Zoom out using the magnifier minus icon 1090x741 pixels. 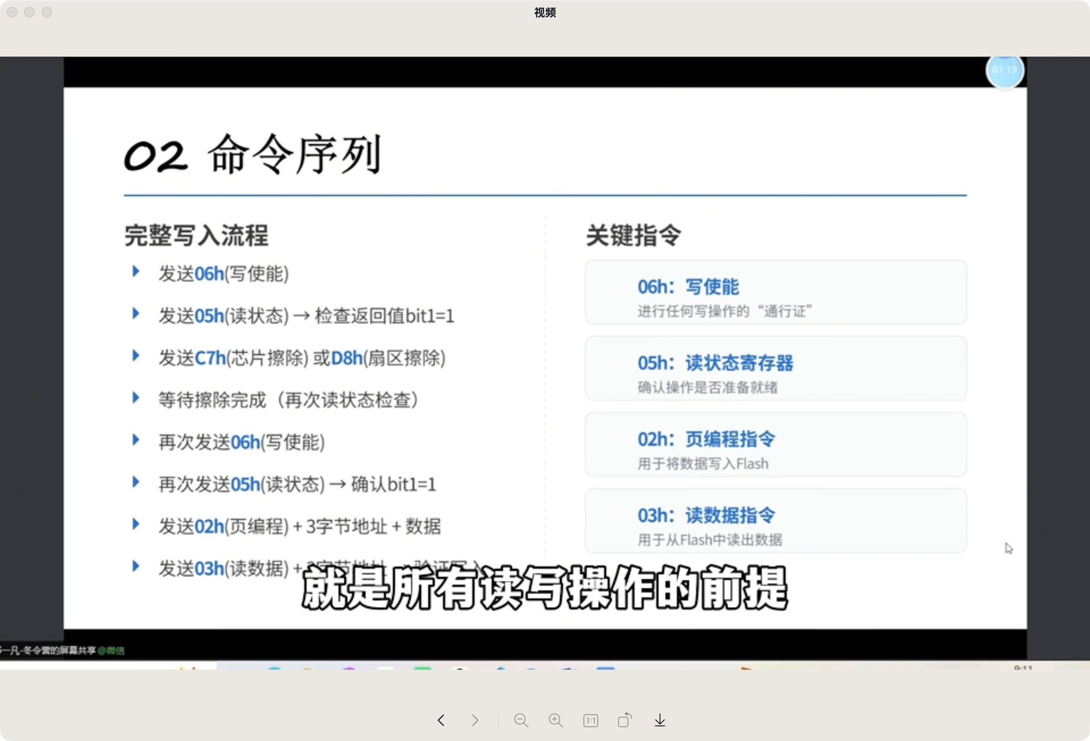[521, 720]
